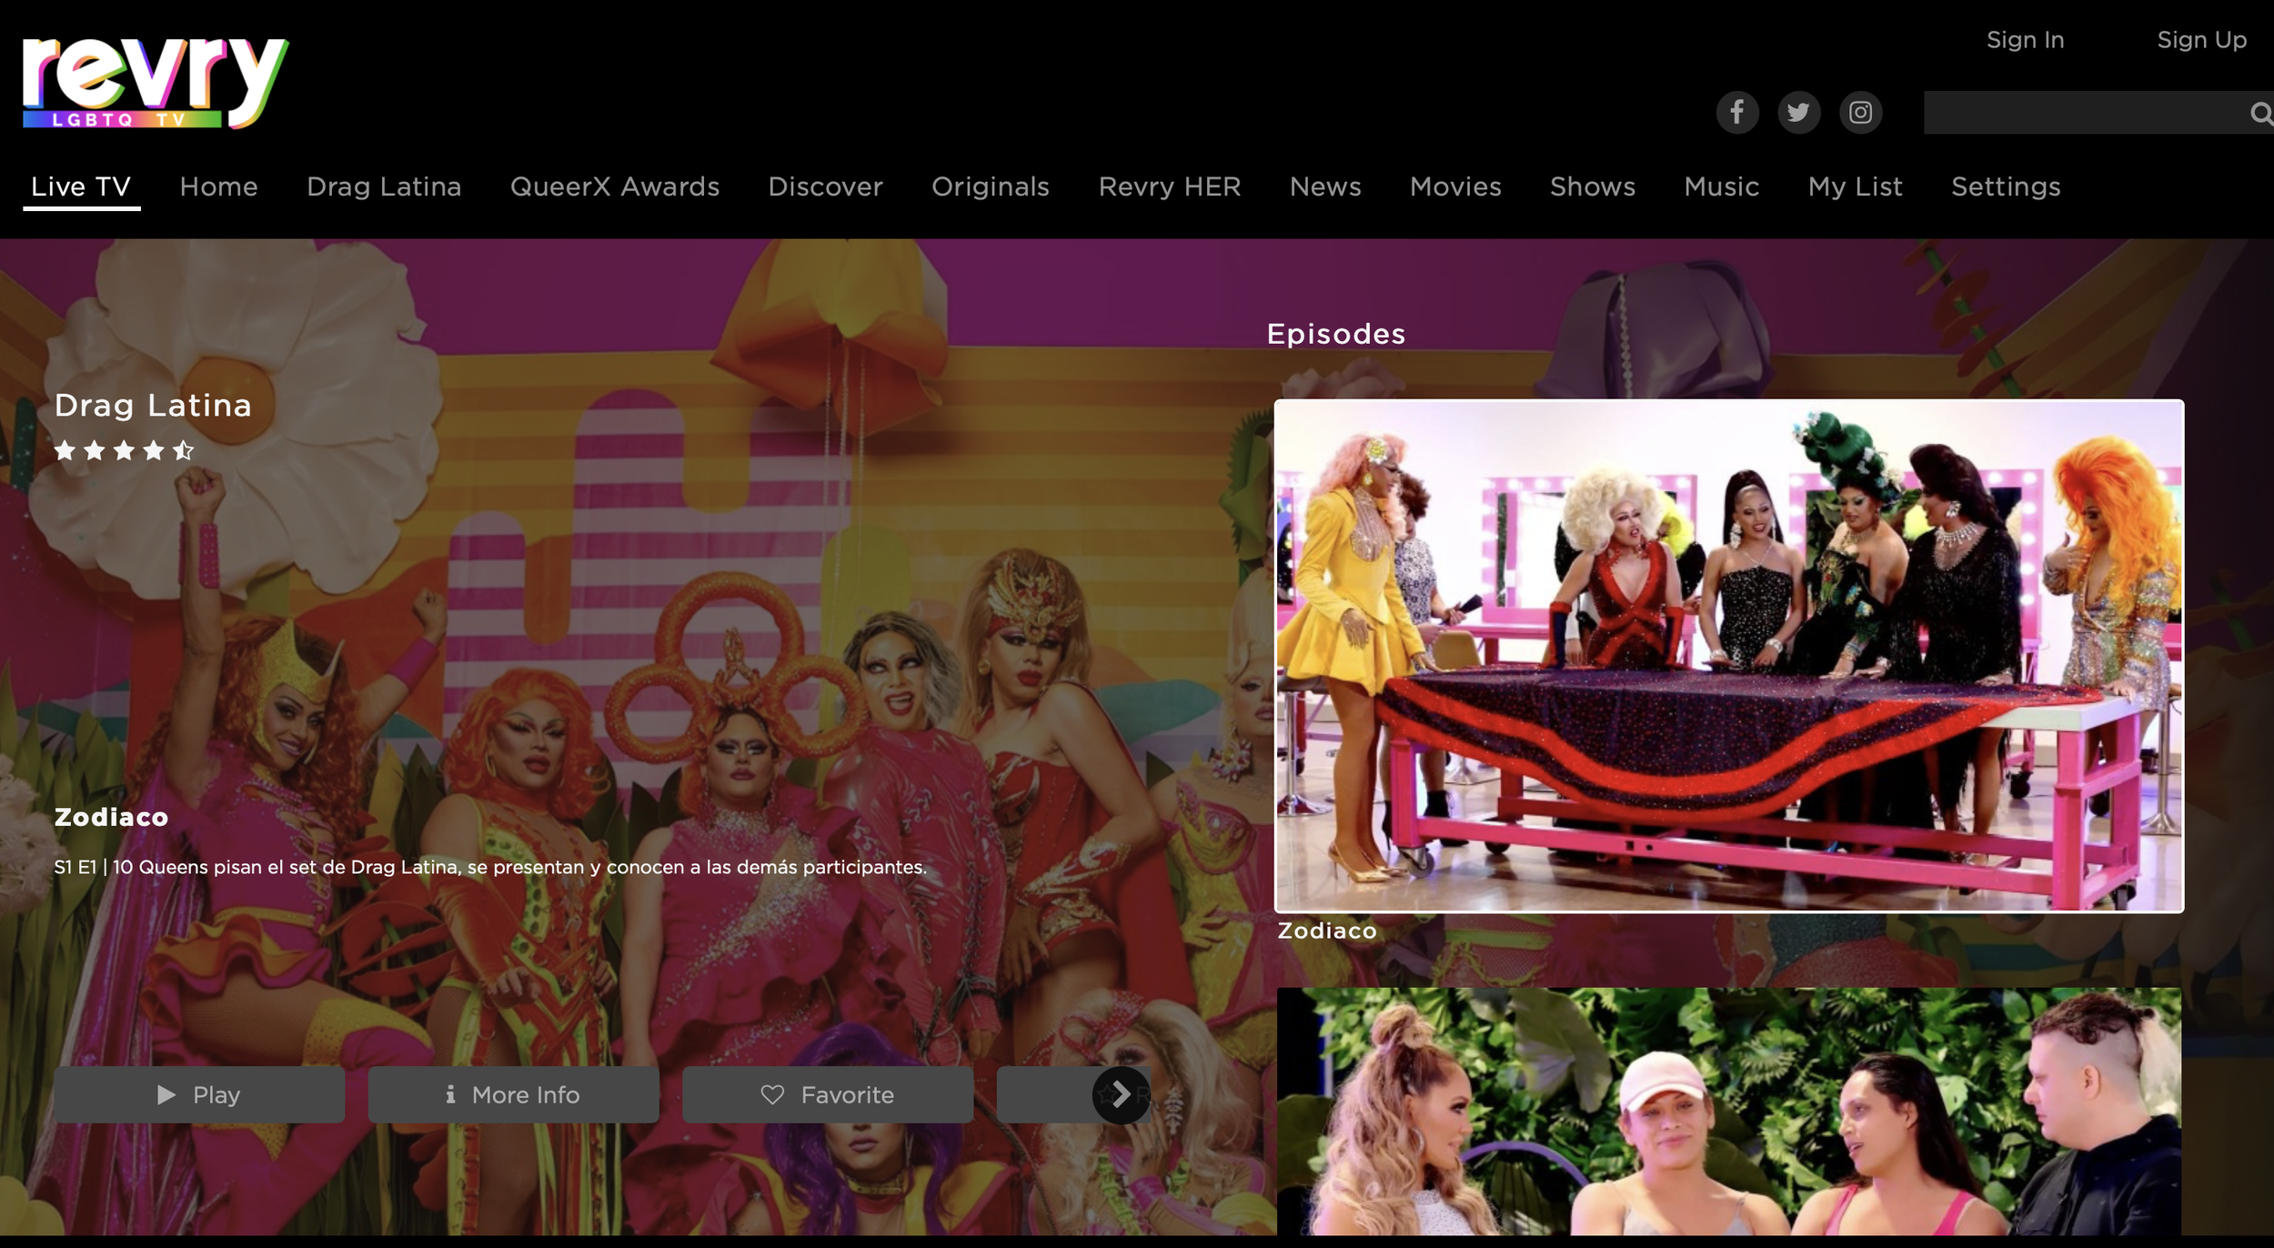The image size is (2274, 1248).
Task: Click the search magnifier icon
Action: pyautogui.click(x=2259, y=113)
